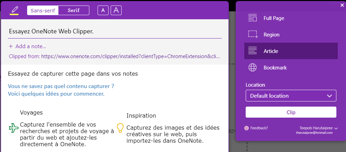Viewport: 346px width, 152px height.
Task: Click the yellow lightbulb Inspiration icon
Action: (120, 128)
